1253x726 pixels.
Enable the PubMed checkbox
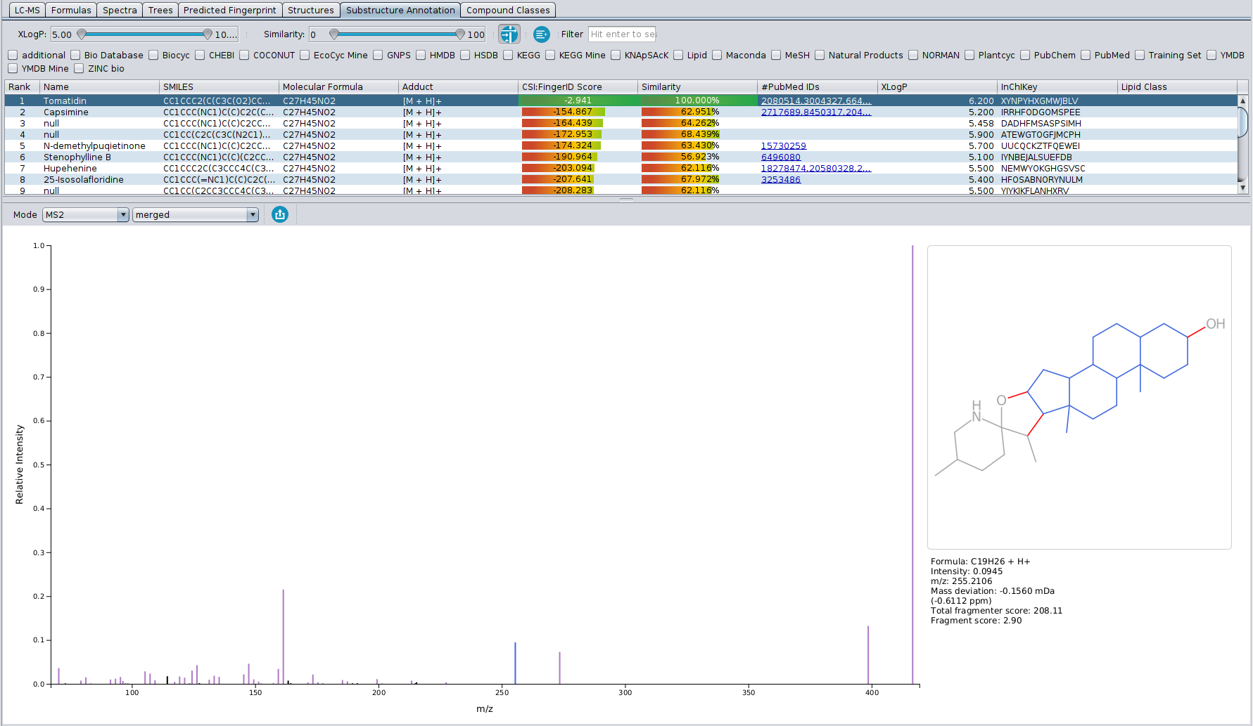tap(1086, 55)
